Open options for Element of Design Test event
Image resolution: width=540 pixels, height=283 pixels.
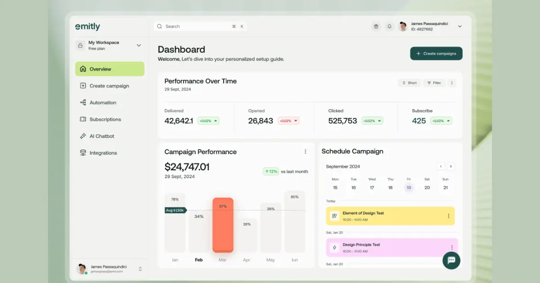[x=449, y=216]
